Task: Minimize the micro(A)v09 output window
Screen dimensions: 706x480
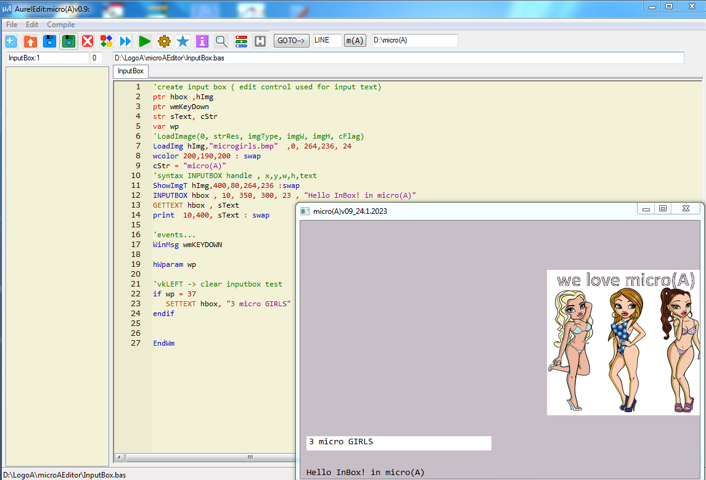Action: (x=646, y=208)
